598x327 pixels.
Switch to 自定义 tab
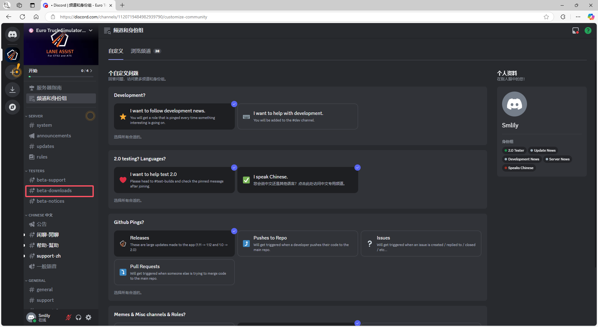(116, 51)
